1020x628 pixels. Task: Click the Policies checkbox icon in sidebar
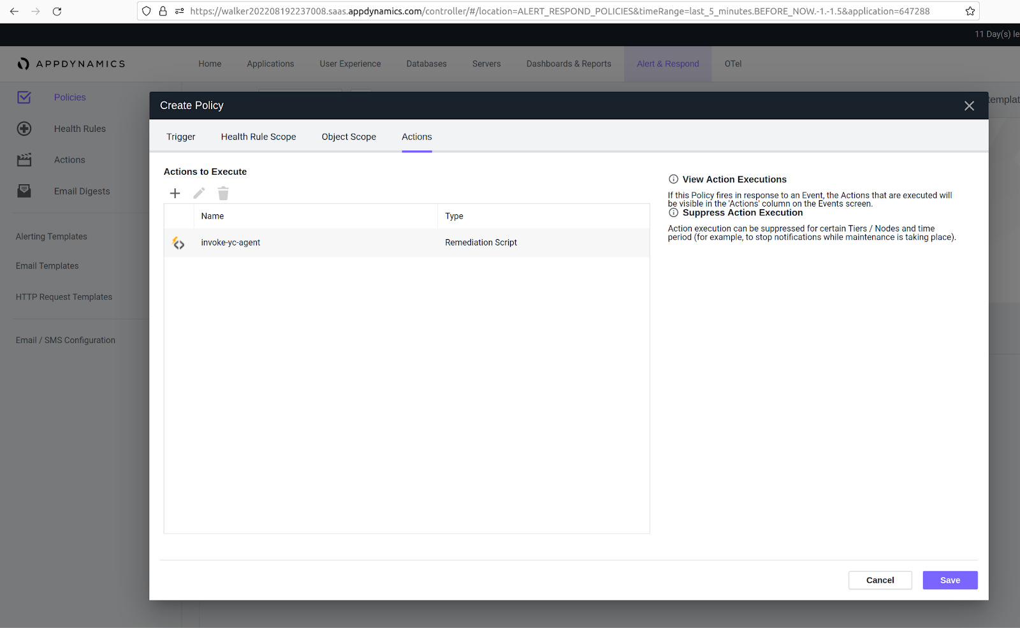[24, 98]
